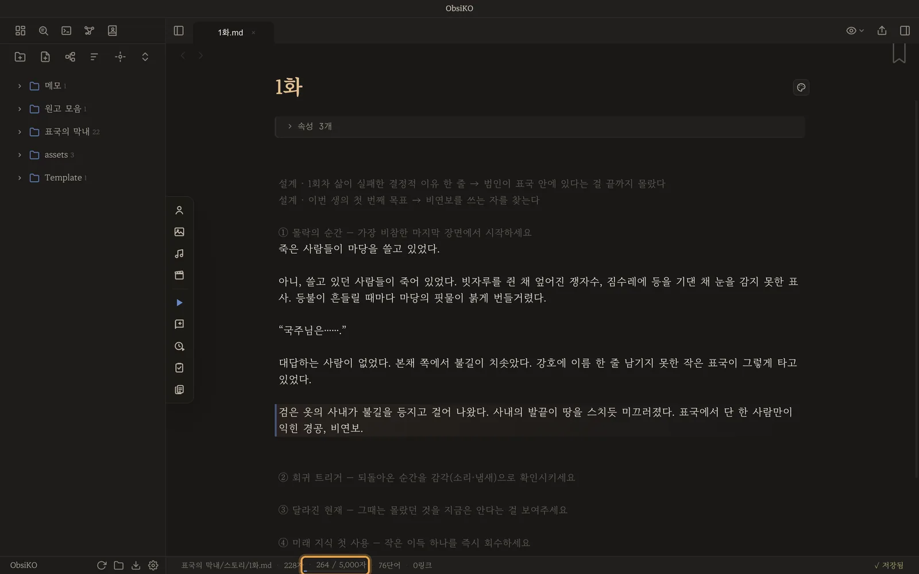Screen dimensions: 919x574
Task: Toggle the left sidebar panel
Action: tap(179, 31)
